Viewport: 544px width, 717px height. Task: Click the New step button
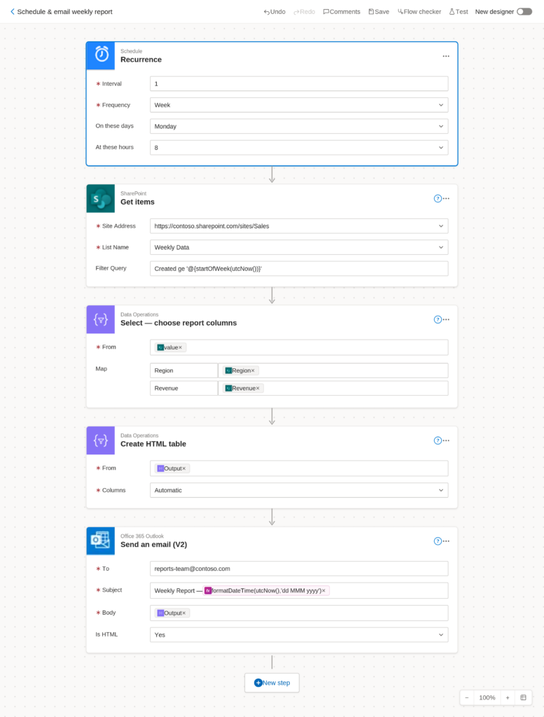pos(272,683)
